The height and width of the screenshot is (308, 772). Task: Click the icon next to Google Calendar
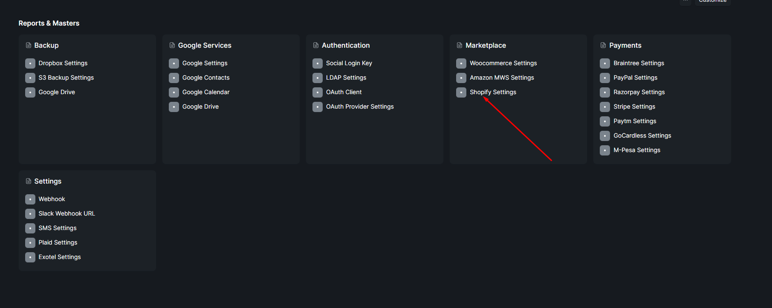(x=173, y=92)
